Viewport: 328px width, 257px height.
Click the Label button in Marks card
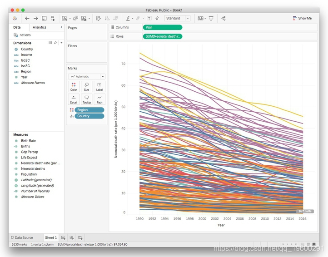point(99,87)
